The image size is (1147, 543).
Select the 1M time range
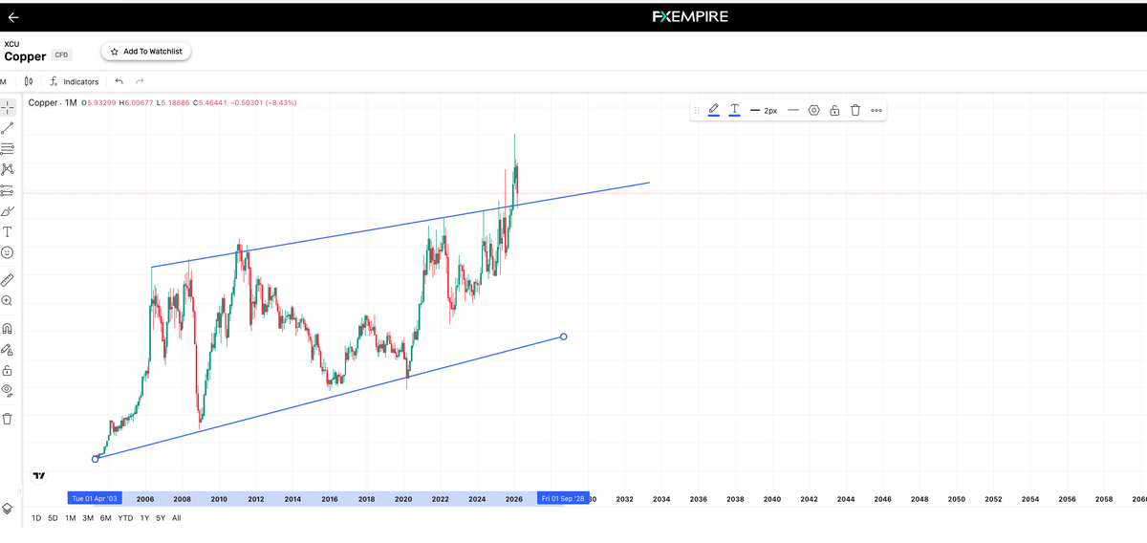(x=70, y=518)
